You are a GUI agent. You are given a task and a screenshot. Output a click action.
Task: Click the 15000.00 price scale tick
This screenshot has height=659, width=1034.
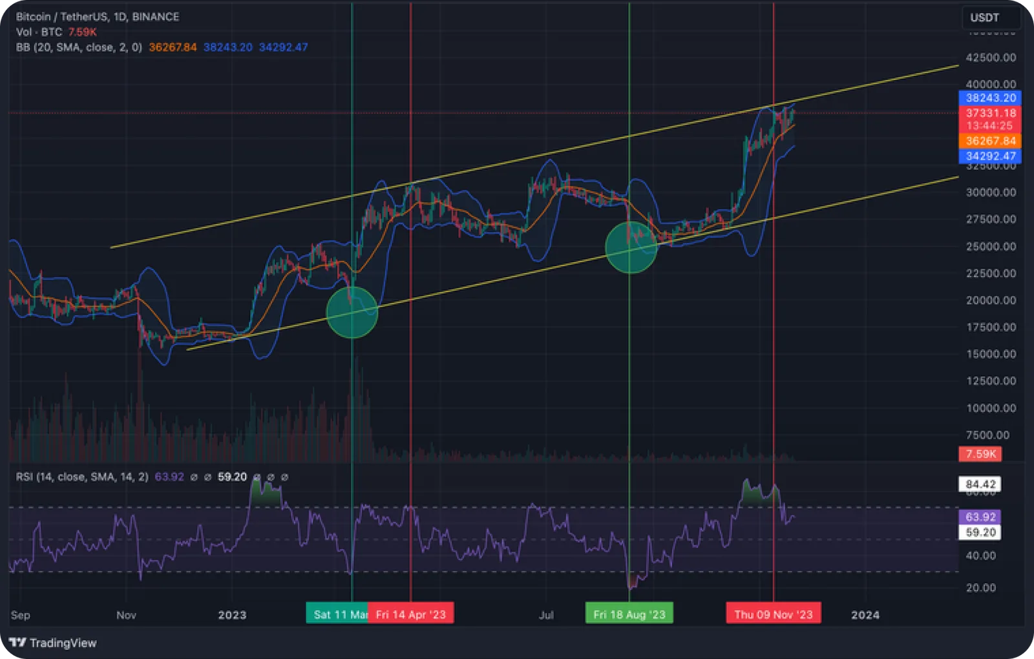pyautogui.click(x=991, y=354)
